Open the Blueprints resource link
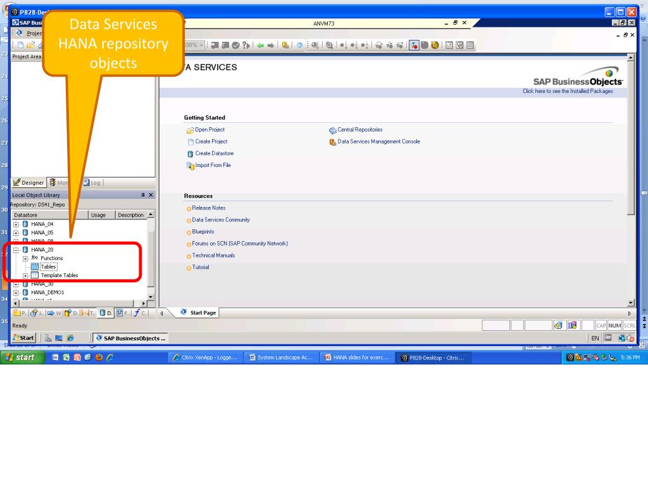Screen dimensions: 648x486 pyautogui.click(x=203, y=232)
